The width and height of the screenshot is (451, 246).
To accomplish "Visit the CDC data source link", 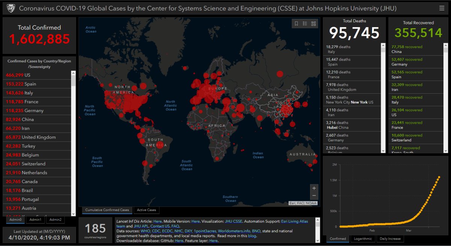I will [156, 231].
